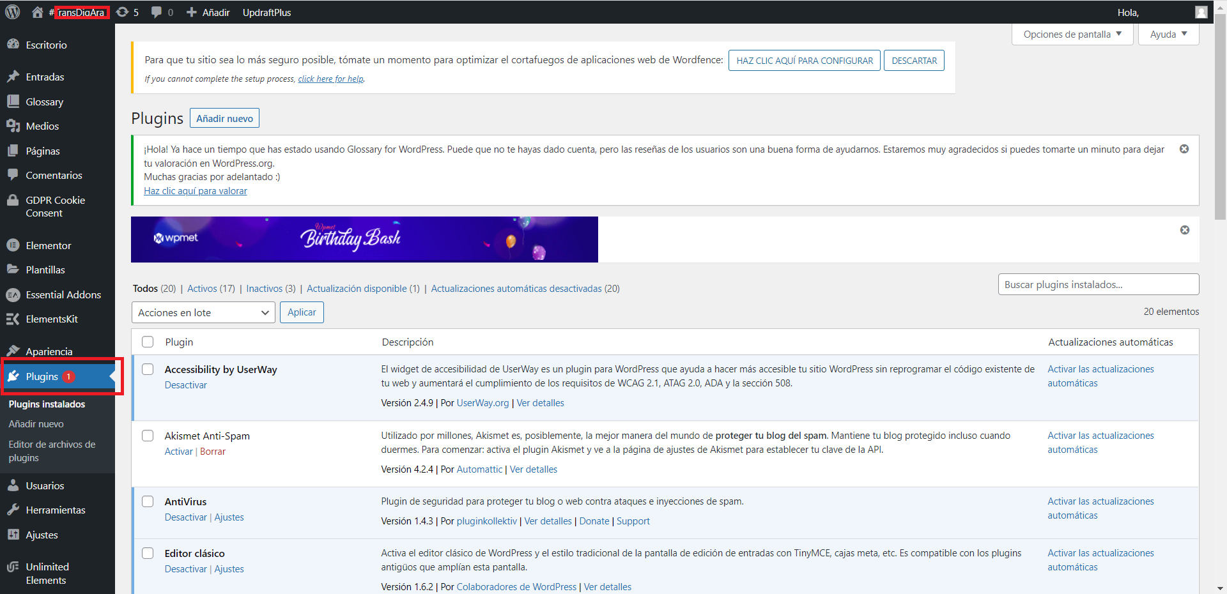Click the Usuarios person icon
The image size is (1227, 594).
tap(13, 485)
